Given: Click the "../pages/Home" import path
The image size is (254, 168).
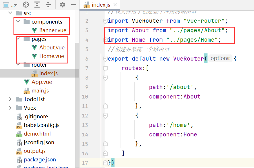Looking at the screenshot, I should [192, 40].
